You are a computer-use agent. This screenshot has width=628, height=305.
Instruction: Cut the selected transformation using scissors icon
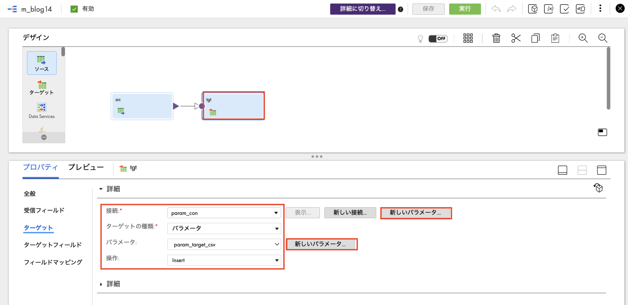(516, 38)
